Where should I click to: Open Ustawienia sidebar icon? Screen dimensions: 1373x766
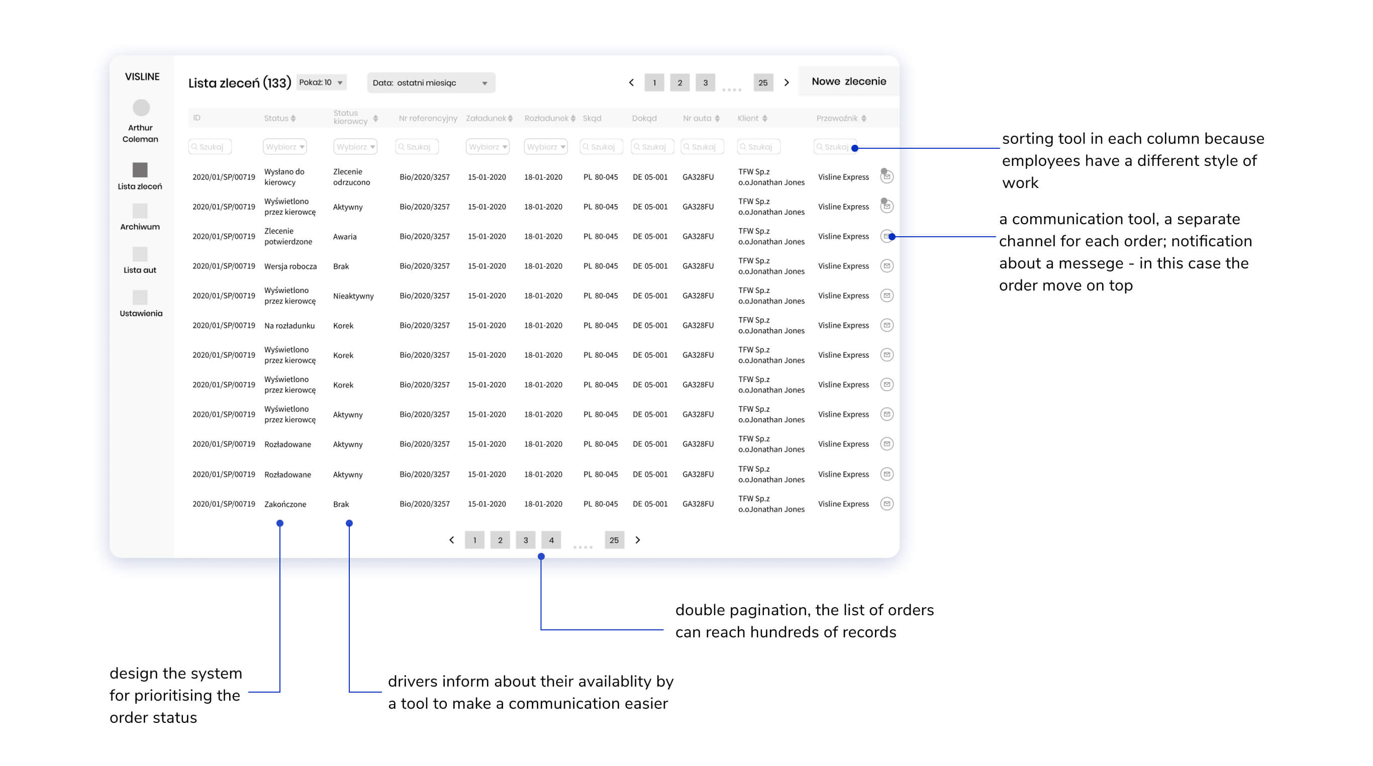140,297
